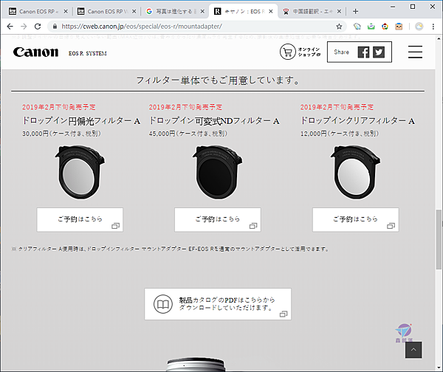
Task: Close the active EOS R tab
Action: [271, 11]
